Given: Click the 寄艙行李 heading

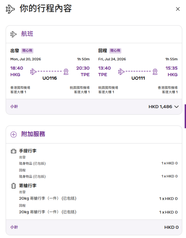Looking at the screenshot, I should pyautogui.click(x=28, y=186).
